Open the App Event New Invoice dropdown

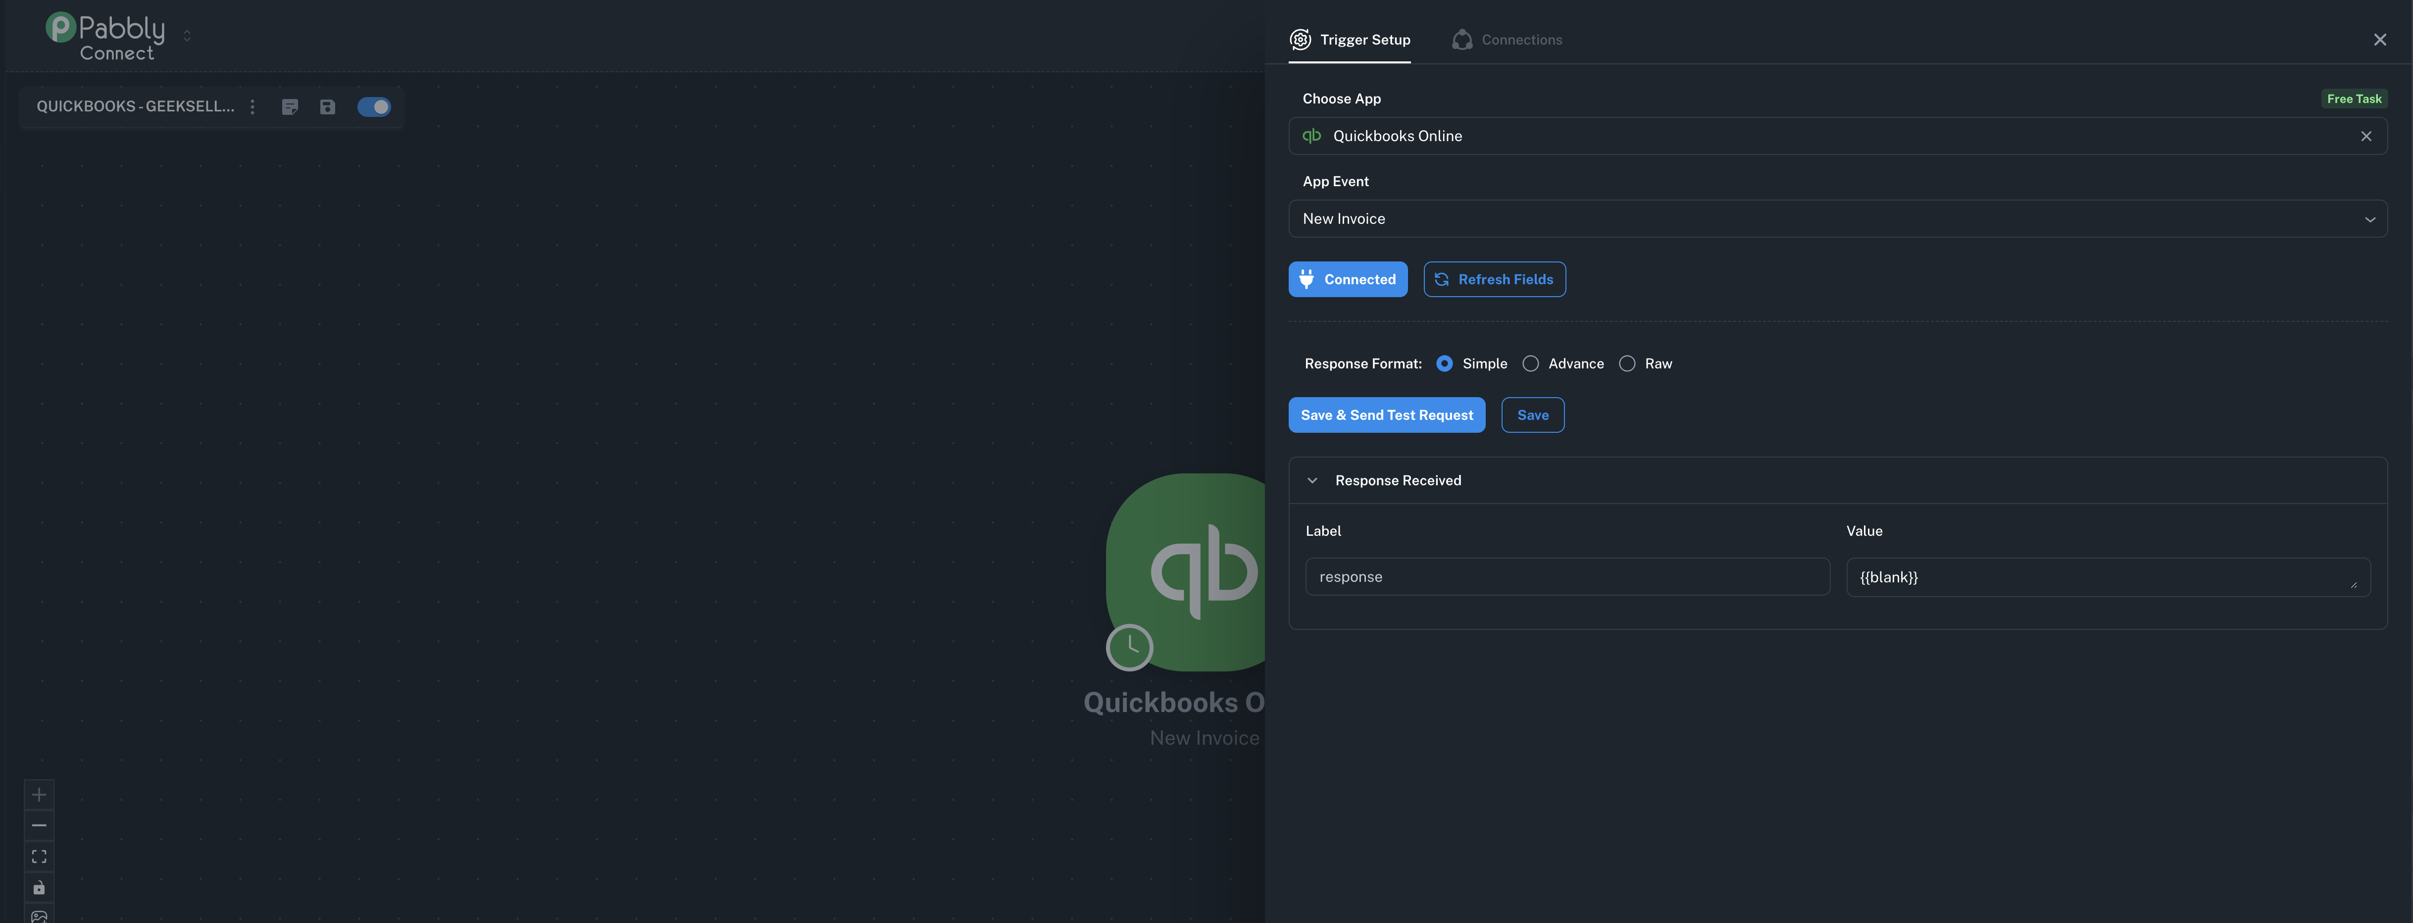click(1837, 218)
